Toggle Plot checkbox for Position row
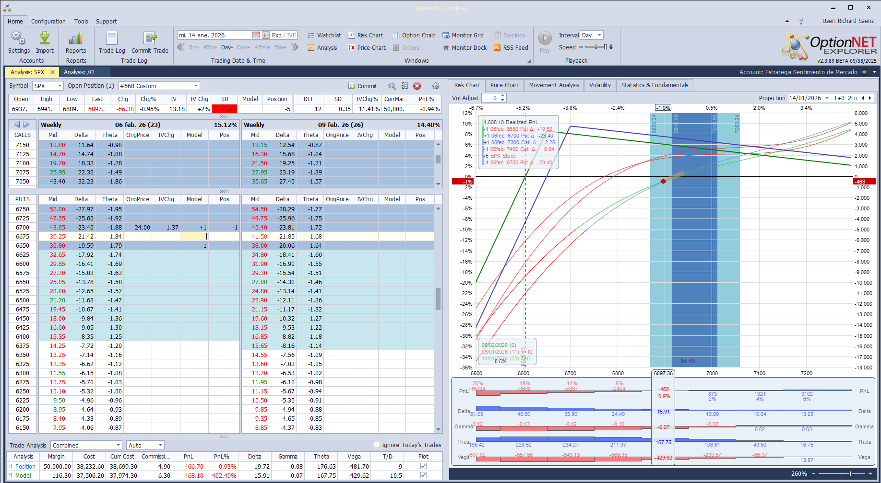This screenshot has width=881, height=483. (423, 466)
